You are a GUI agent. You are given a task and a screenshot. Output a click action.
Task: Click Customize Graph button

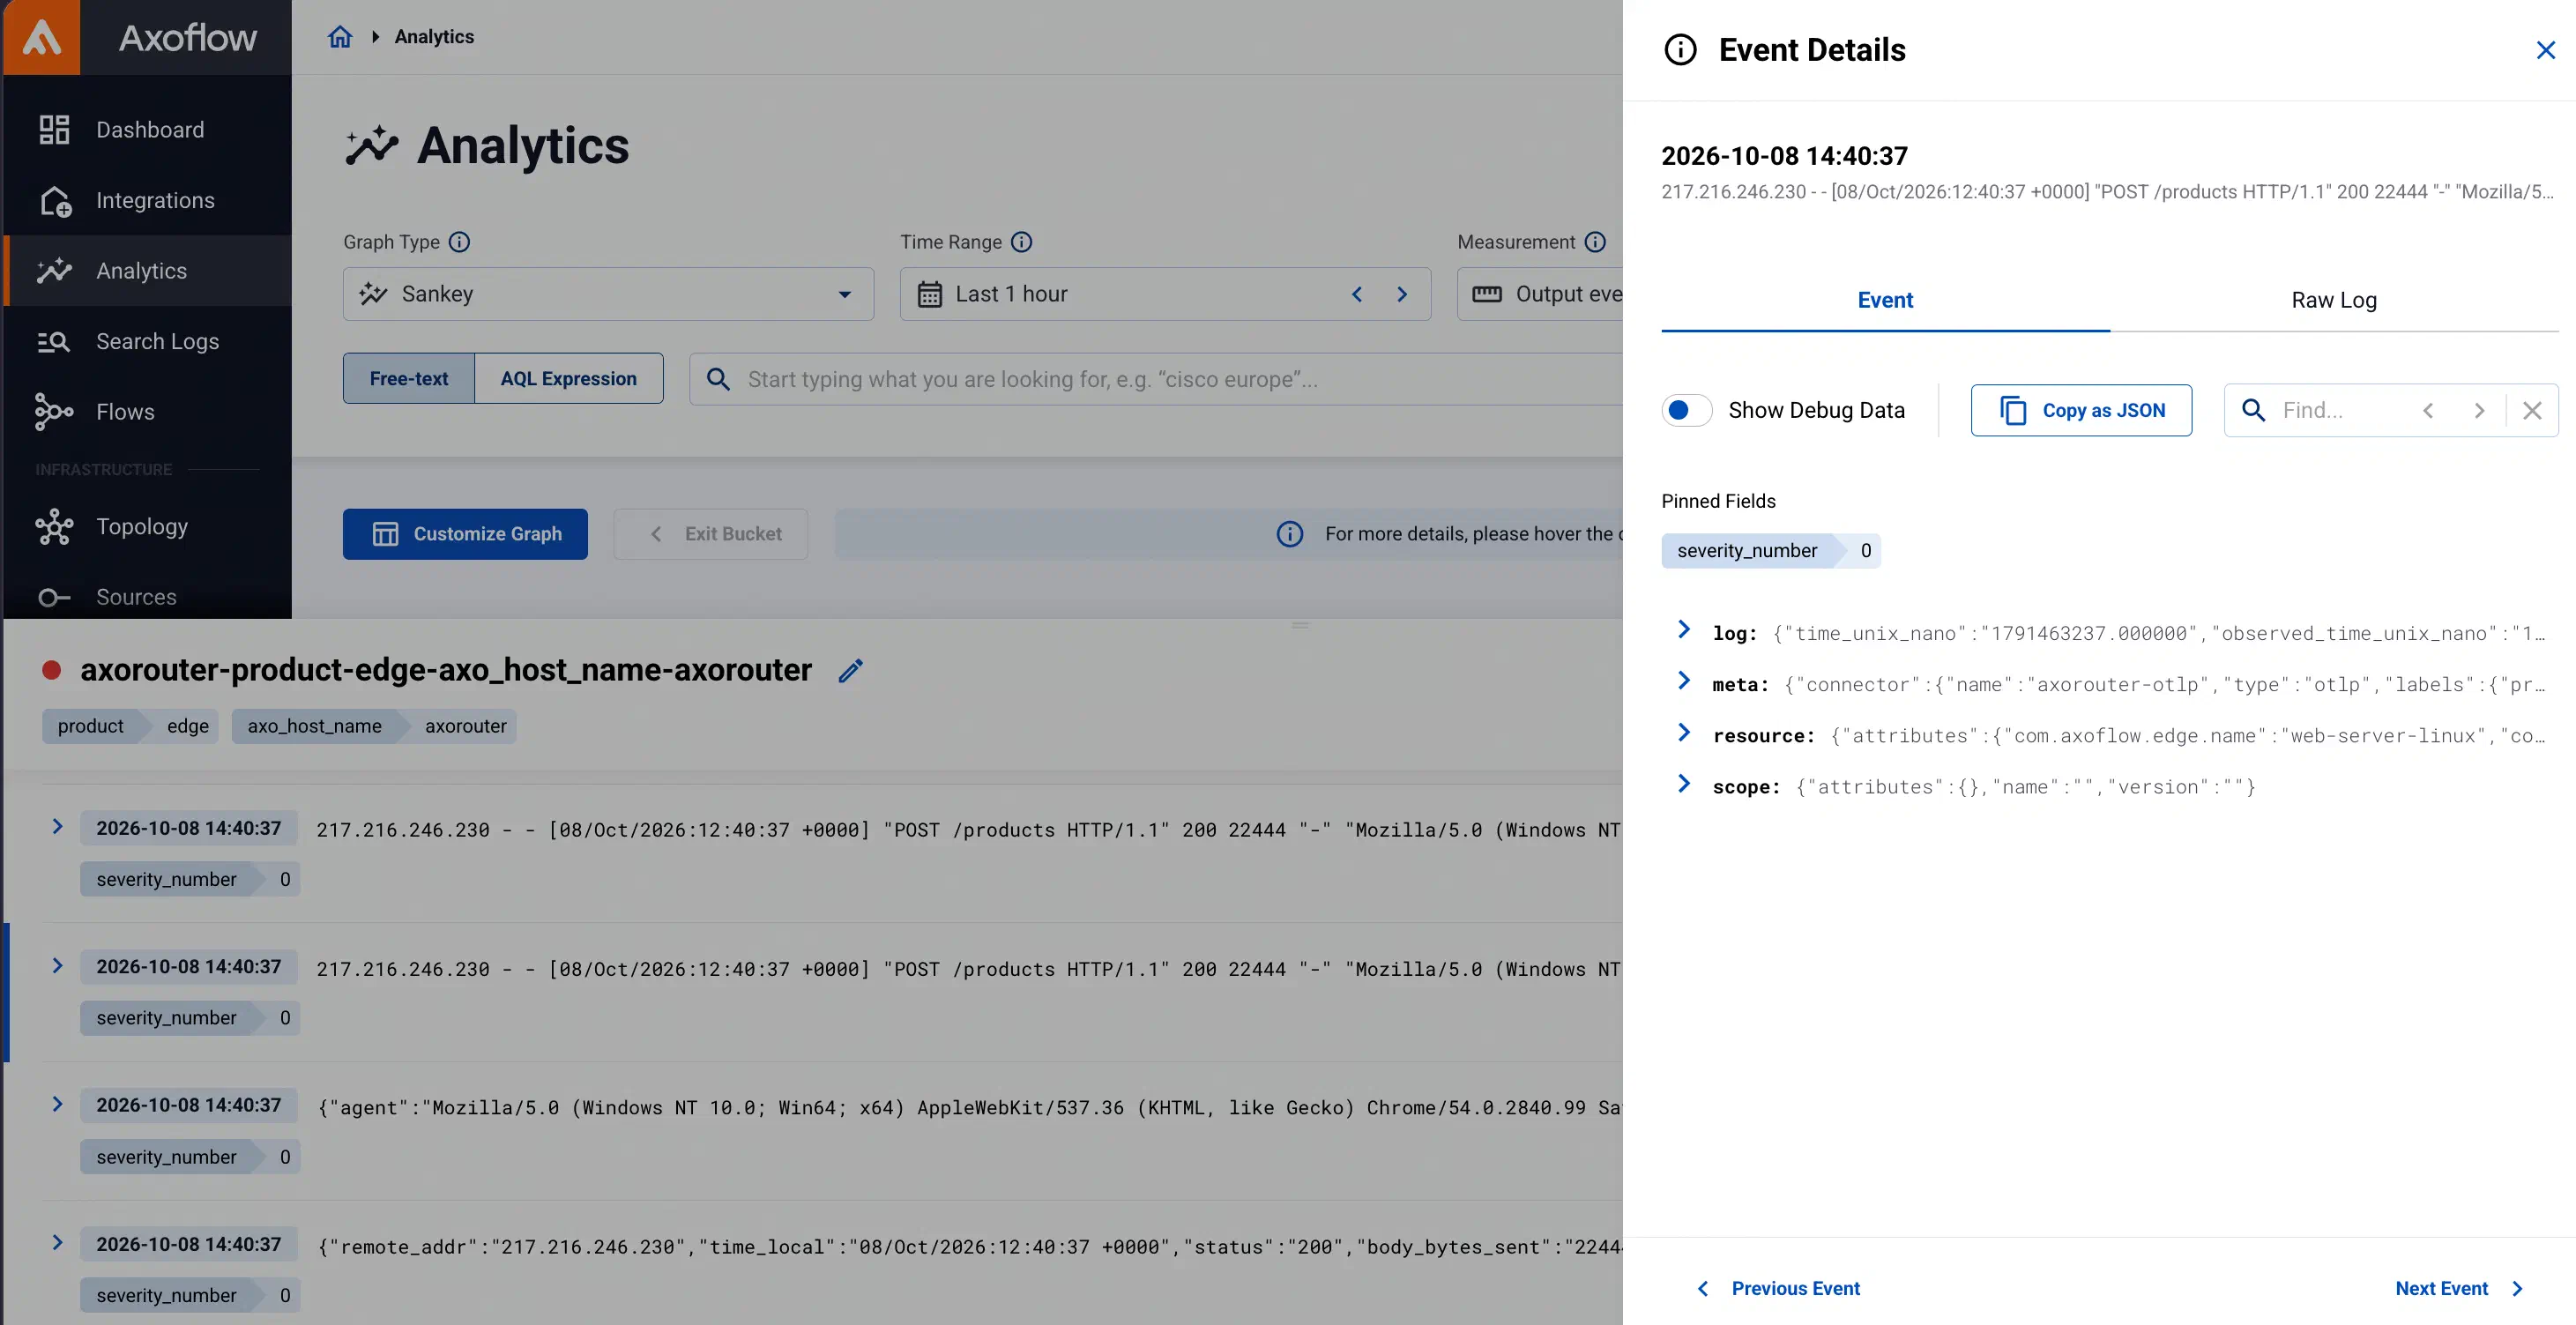pos(465,534)
